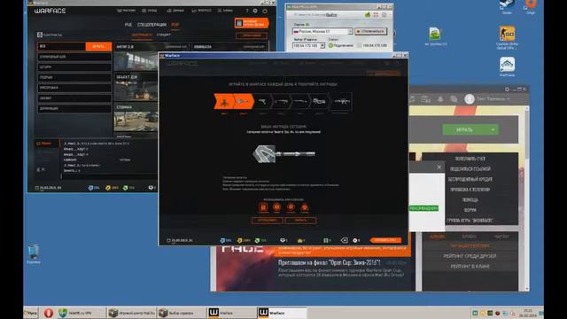Click Беспроцентный кредит in game center menu
567x319 pixels.
tap(470, 179)
